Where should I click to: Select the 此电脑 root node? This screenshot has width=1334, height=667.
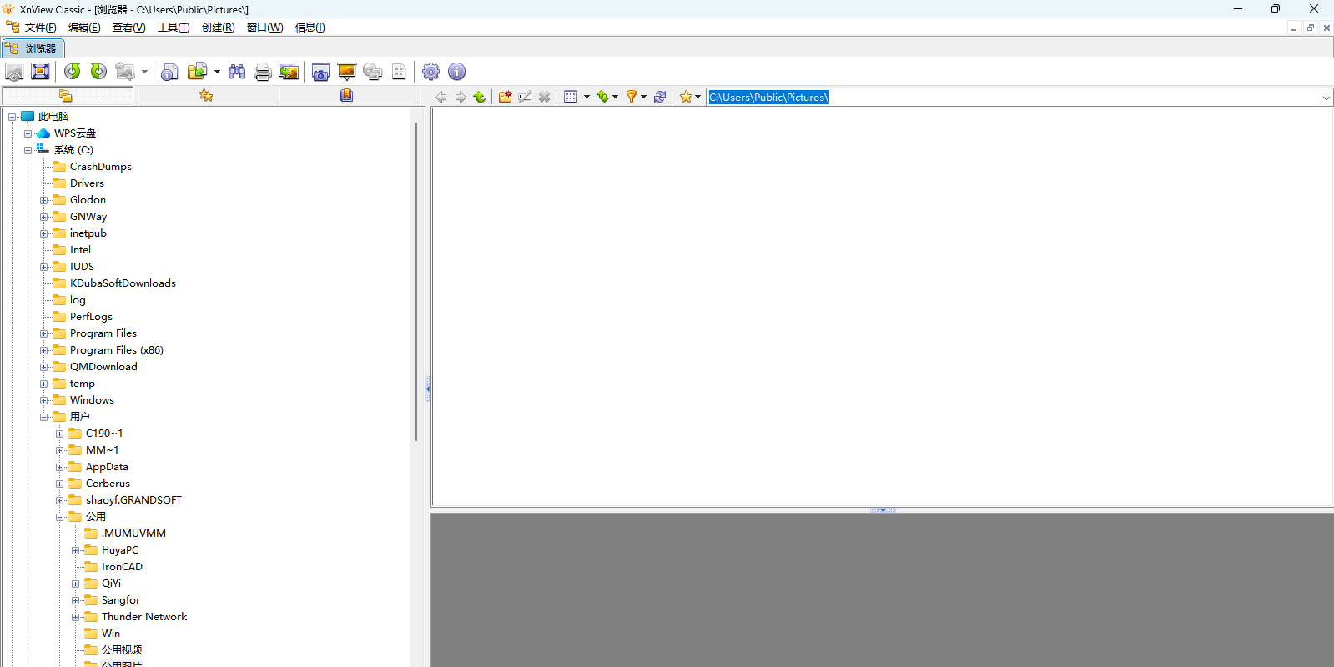(x=53, y=117)
